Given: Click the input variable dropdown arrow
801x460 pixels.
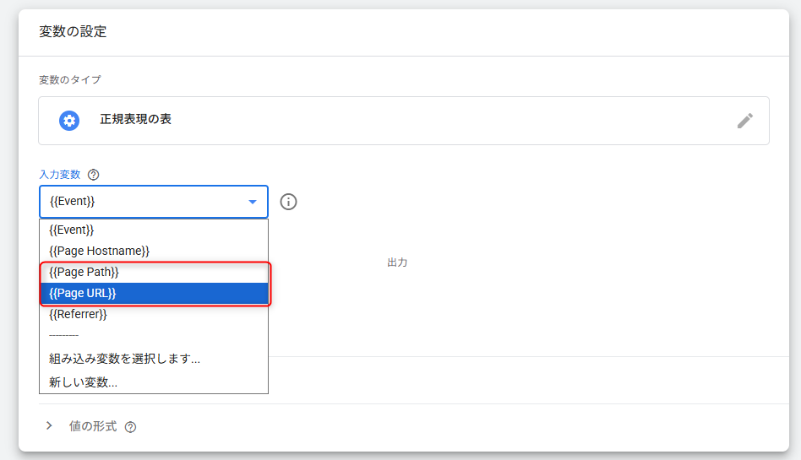Looking at the screenshot, I should pos(252,202).
